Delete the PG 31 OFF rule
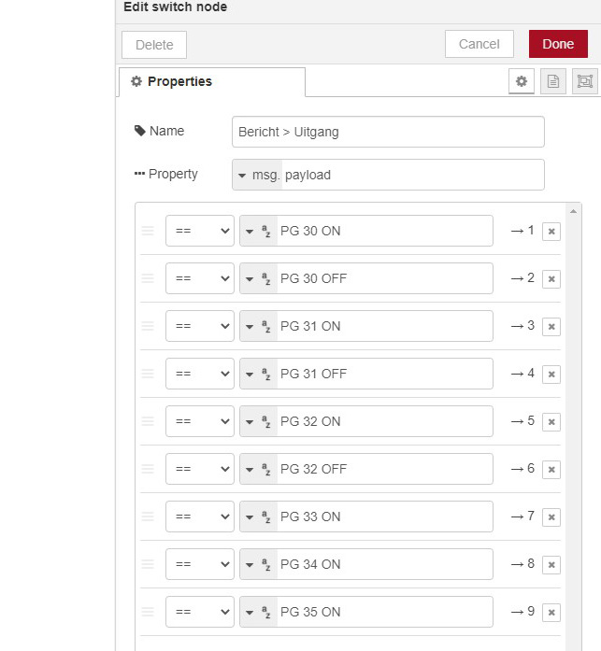 [551, 375]
